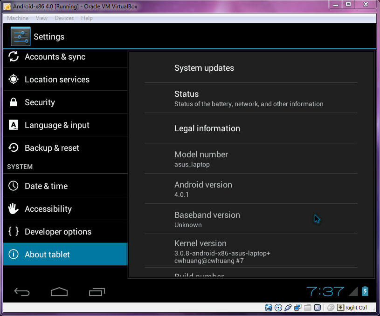
Task: Click VirtualBox virtualization status icon
Action: (x=317, y=308)
